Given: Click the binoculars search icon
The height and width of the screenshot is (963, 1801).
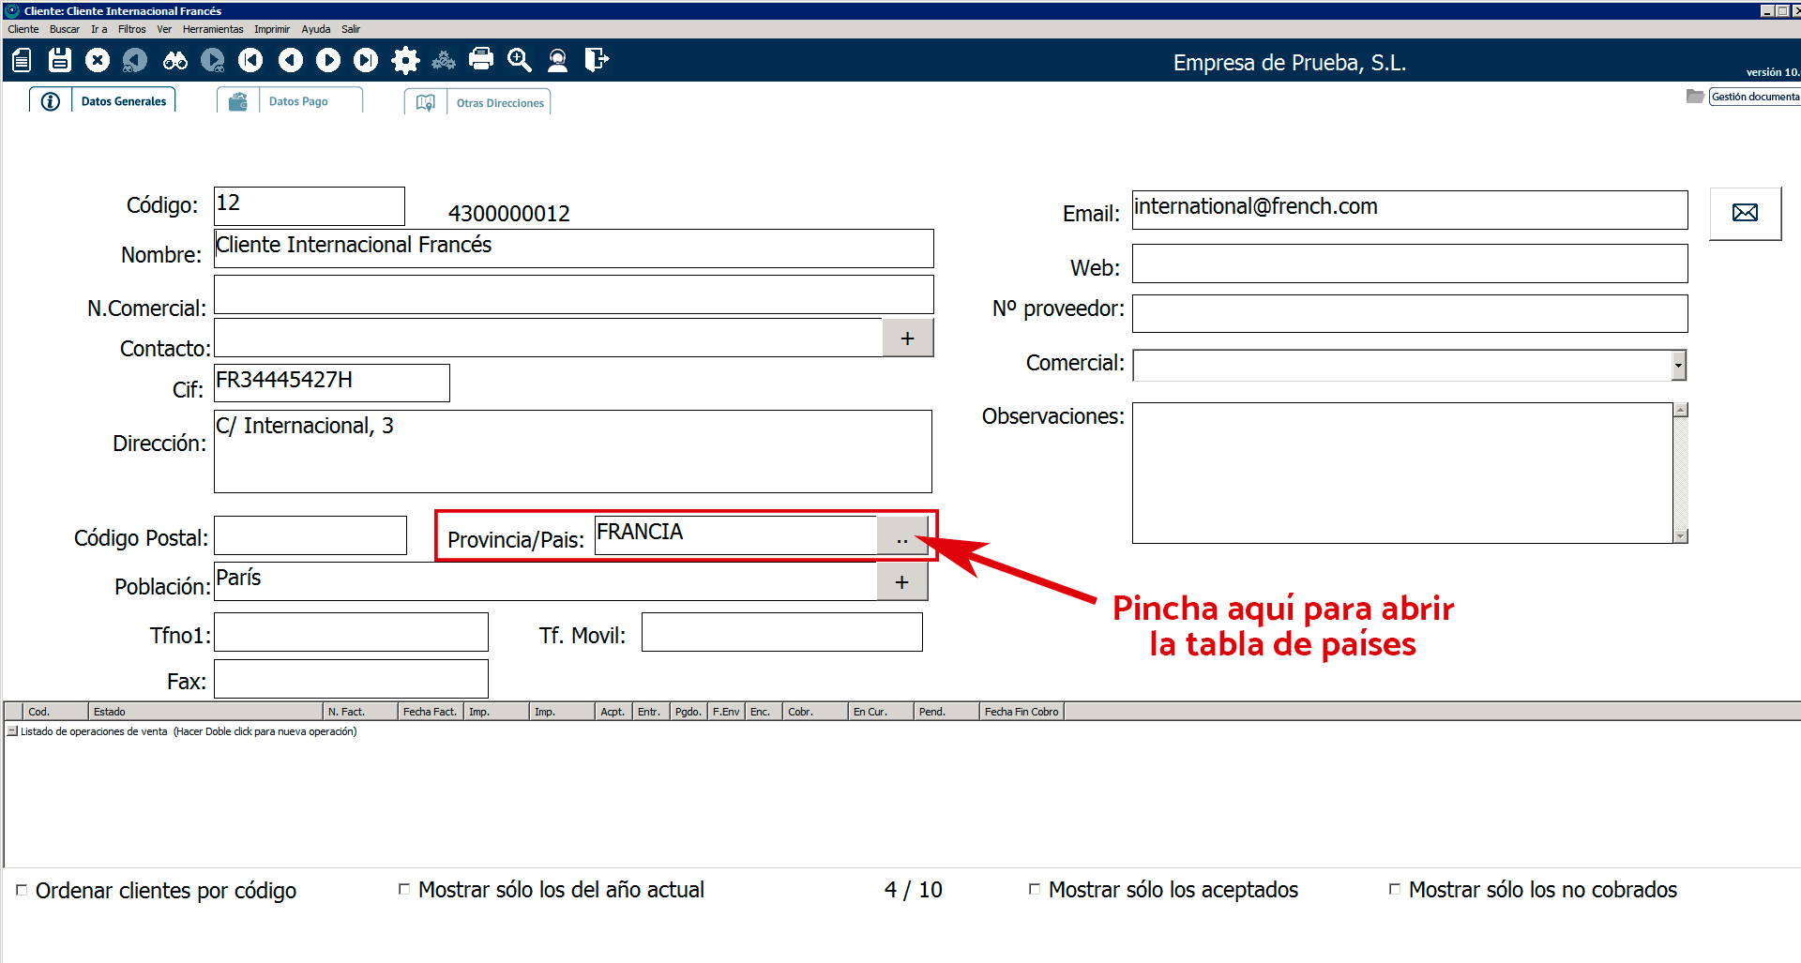Looking at the screenshot, I should (x=174, y=61).
